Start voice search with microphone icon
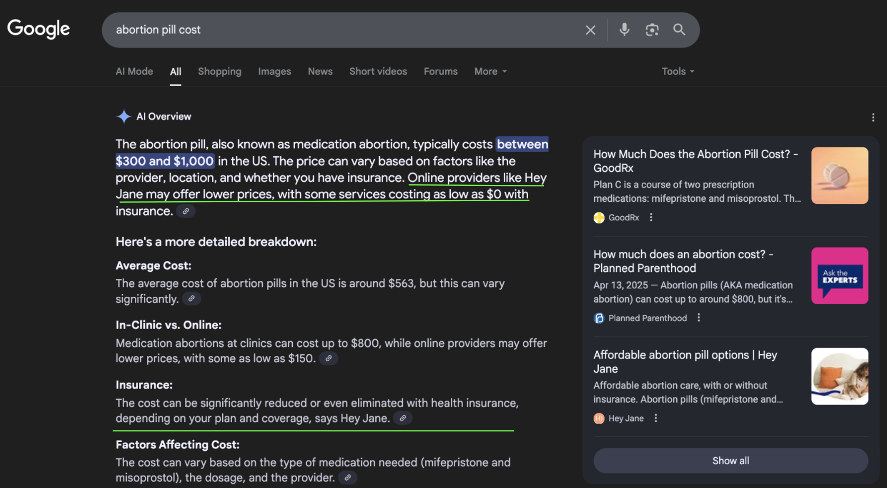The height and width of the screenshot is (488, 887). pos(624,30)
